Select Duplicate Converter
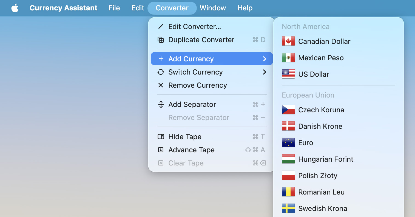The image size is (415, 217). point(201,40)
